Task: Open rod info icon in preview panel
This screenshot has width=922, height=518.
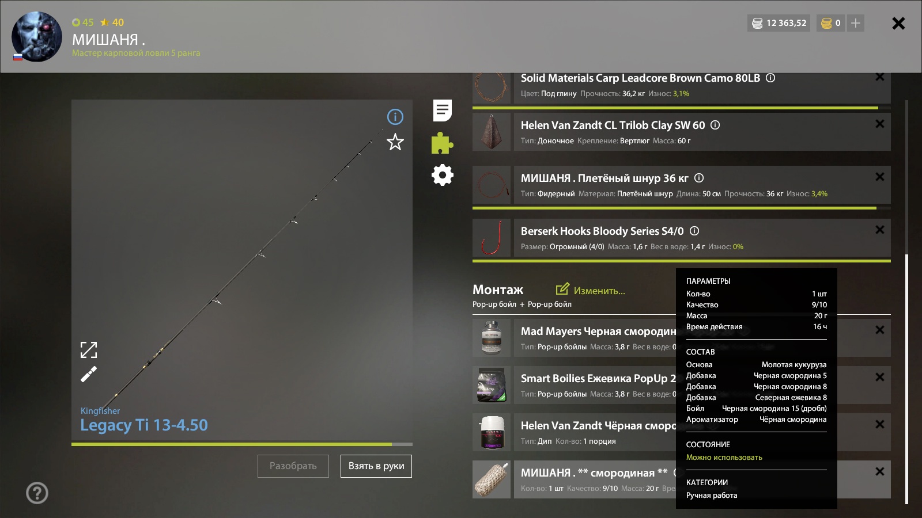Action: pyautogui.click(x=395, y=117)
